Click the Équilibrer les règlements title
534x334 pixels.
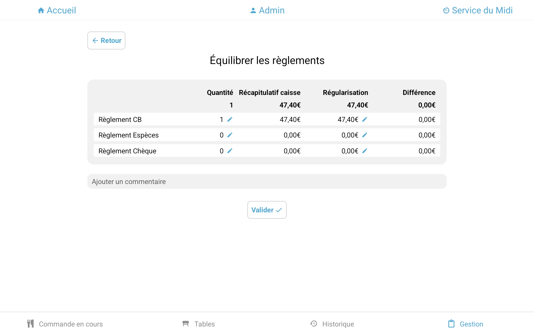(267, 60)
